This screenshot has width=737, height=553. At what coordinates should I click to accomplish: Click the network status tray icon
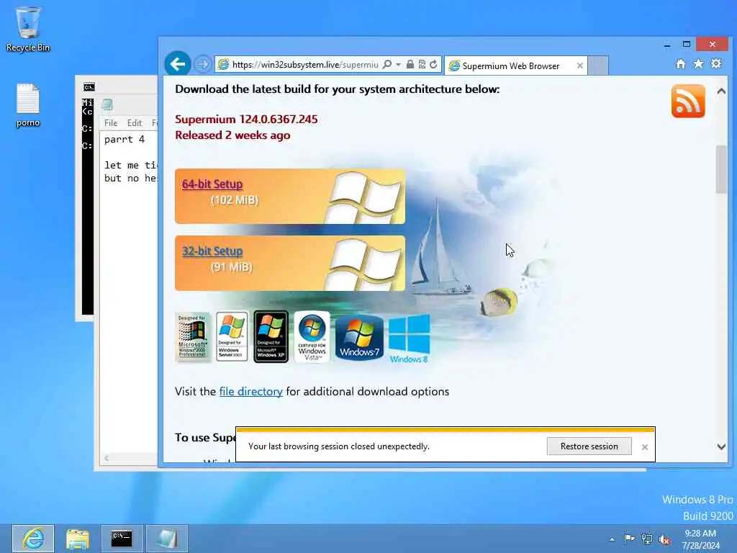pos(647,539)
